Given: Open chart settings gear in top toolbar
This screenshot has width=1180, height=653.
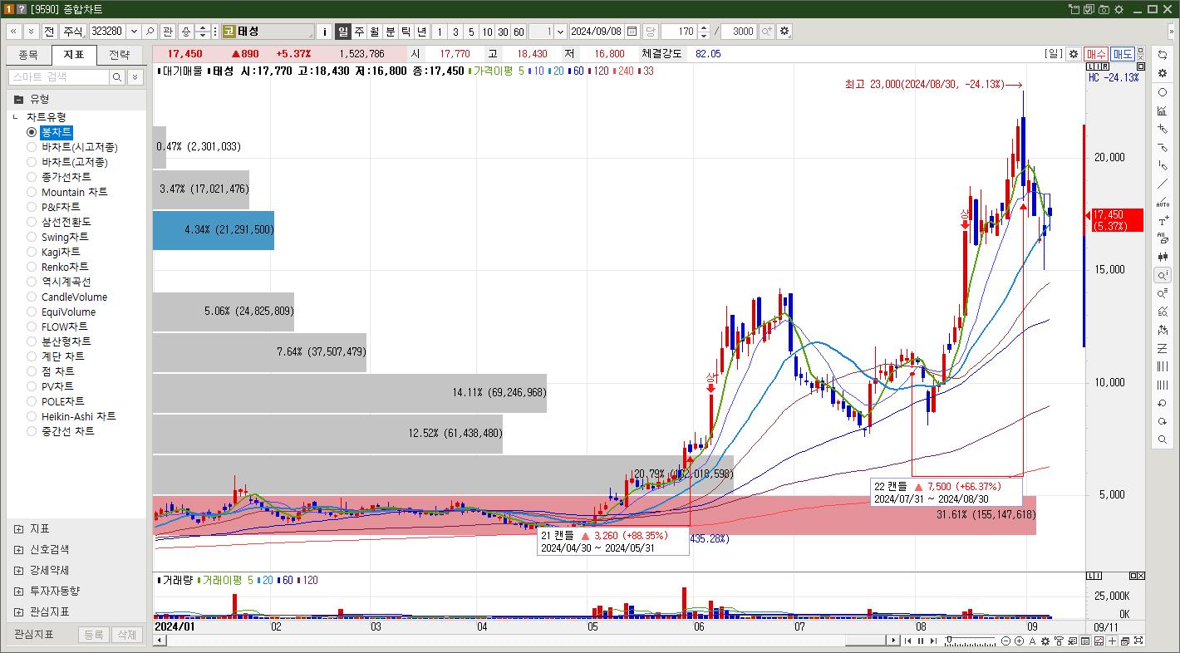Looking at the screenshot, I should [784, 32].
